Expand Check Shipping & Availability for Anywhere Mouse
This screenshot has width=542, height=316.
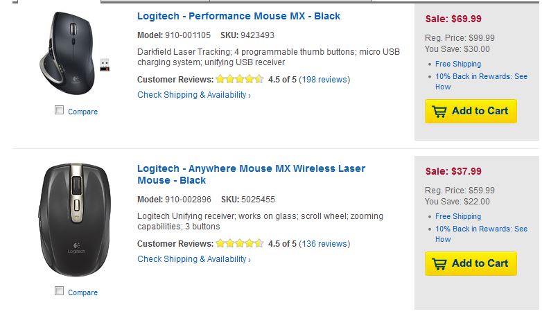(x=193, y=259)
